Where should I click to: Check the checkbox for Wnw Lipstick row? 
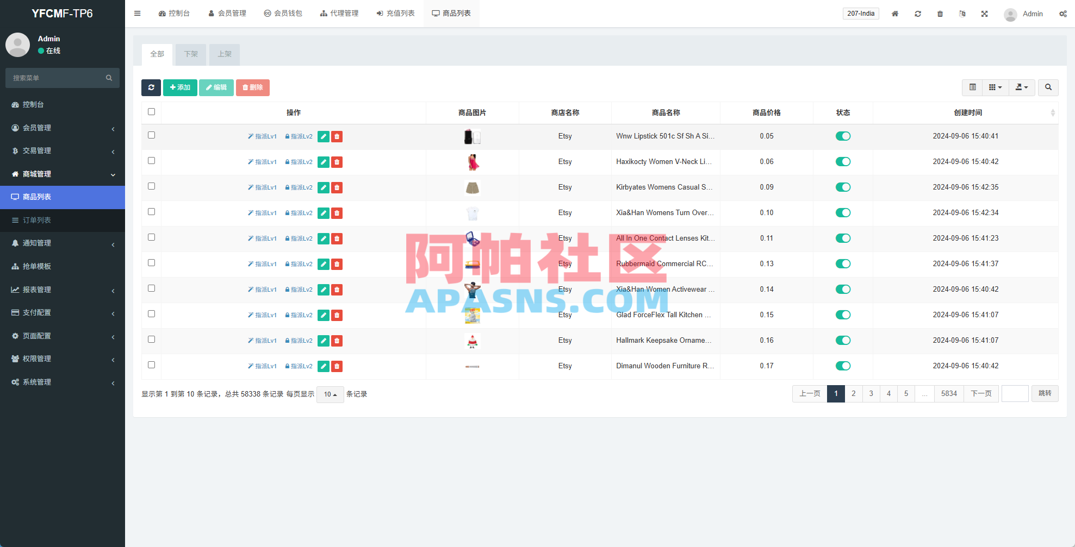point(152,135)
